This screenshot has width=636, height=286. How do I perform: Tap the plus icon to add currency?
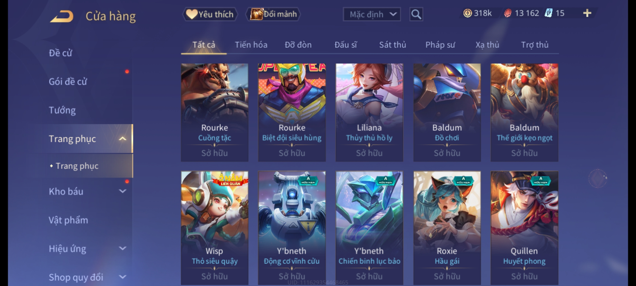[587, 13]
